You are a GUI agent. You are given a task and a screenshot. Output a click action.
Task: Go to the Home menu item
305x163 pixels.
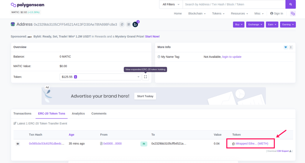point(178,14)
